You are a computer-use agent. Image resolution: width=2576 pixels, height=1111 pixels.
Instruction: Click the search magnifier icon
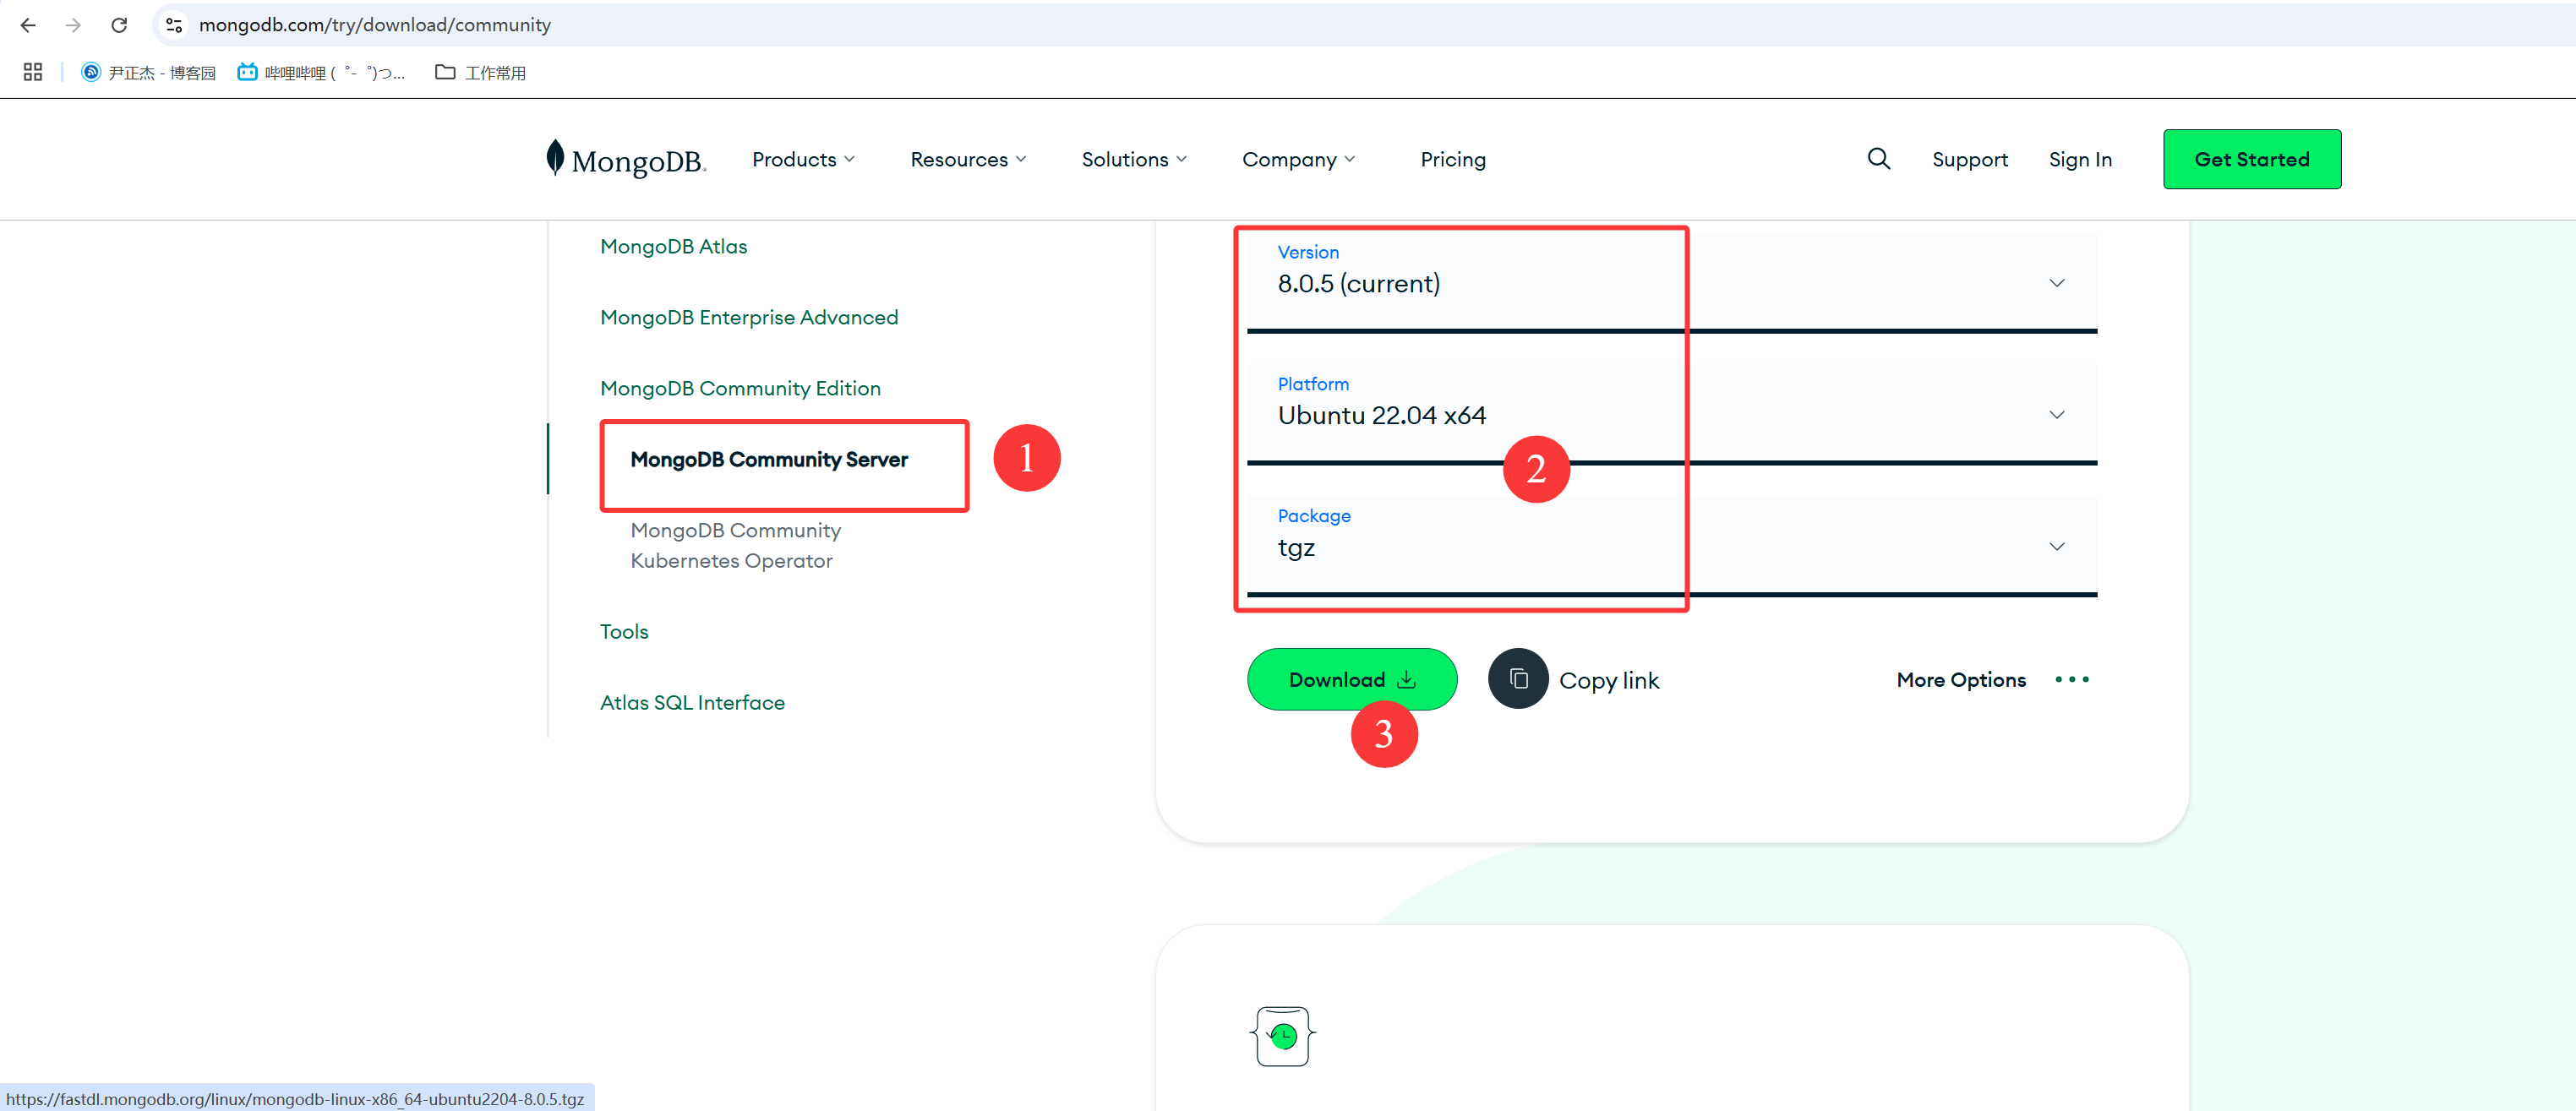[x=1878, y=159]
